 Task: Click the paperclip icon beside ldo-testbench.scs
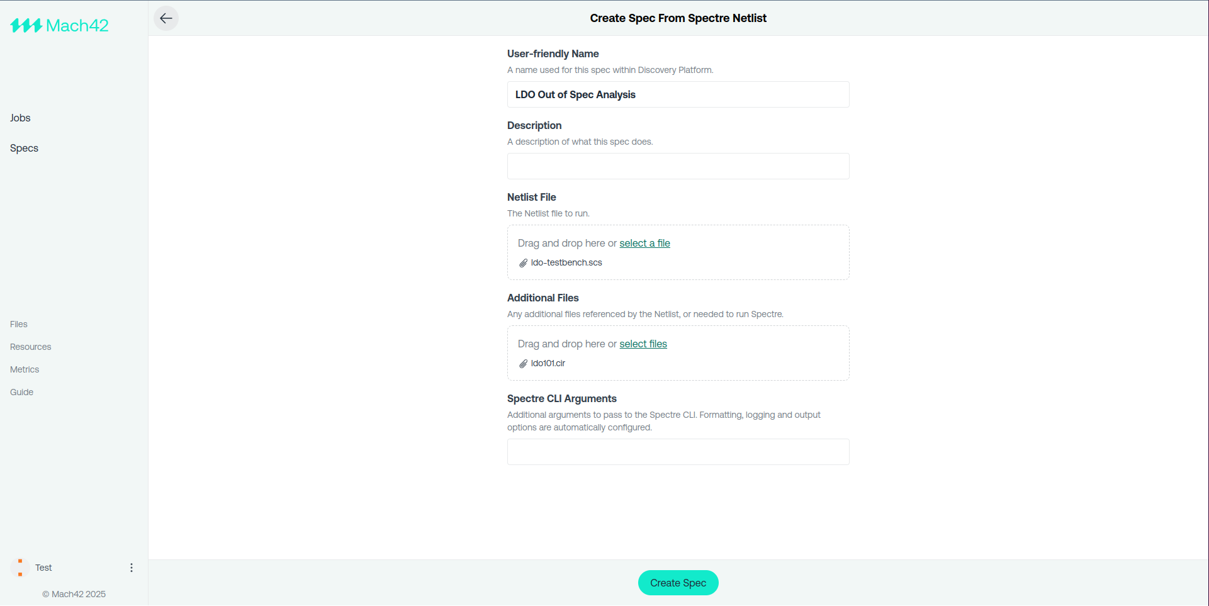(523, 263)
